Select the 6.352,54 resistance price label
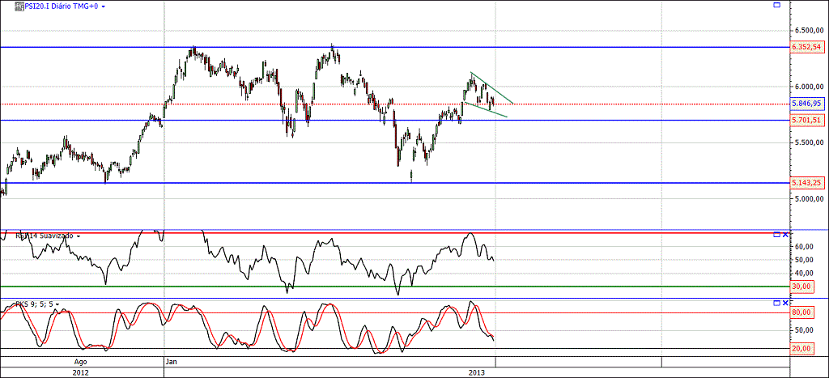829x378 pixels. pos(806,47)
